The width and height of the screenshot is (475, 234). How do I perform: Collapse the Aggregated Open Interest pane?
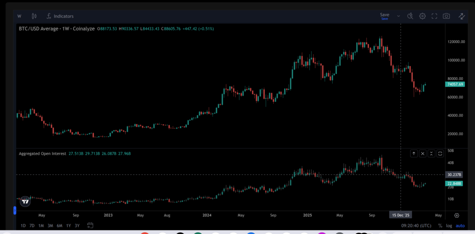(431, 153)
